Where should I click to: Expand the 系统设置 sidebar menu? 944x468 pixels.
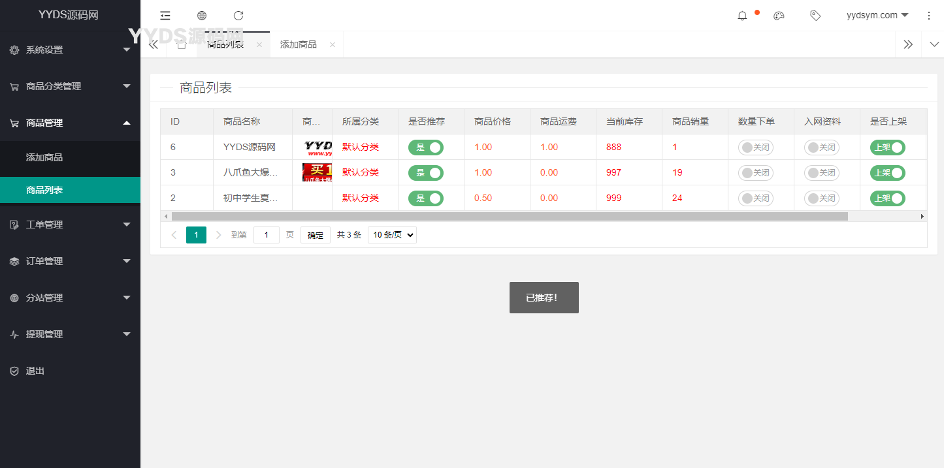click(70, 50)
